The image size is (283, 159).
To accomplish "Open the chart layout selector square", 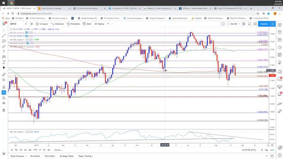I will (223, 24).
